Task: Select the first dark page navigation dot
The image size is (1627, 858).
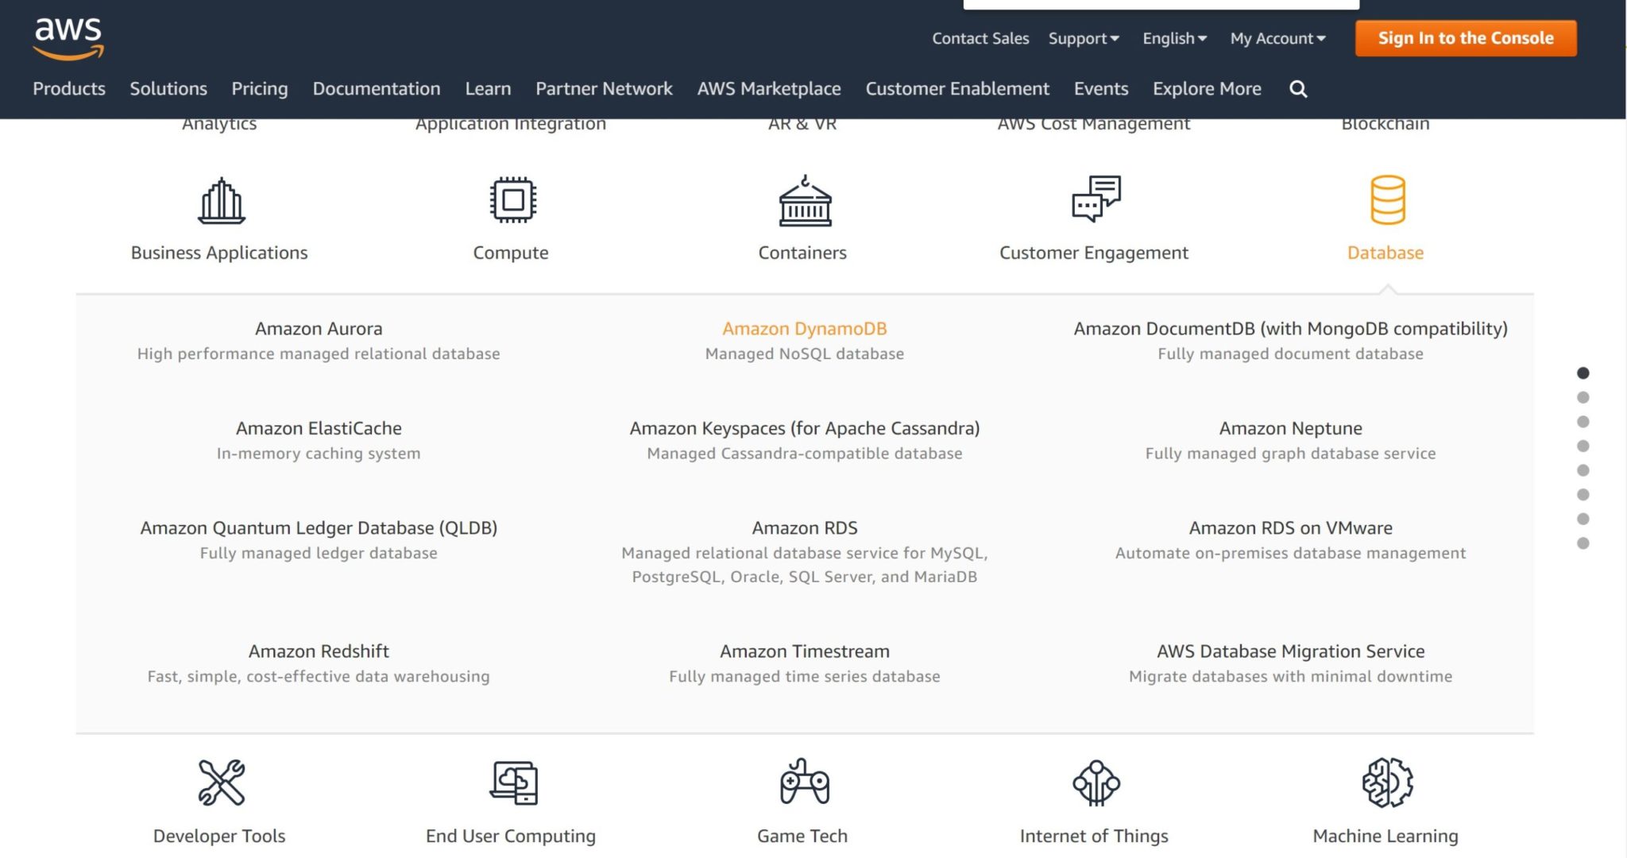Action: [1583, 373]
